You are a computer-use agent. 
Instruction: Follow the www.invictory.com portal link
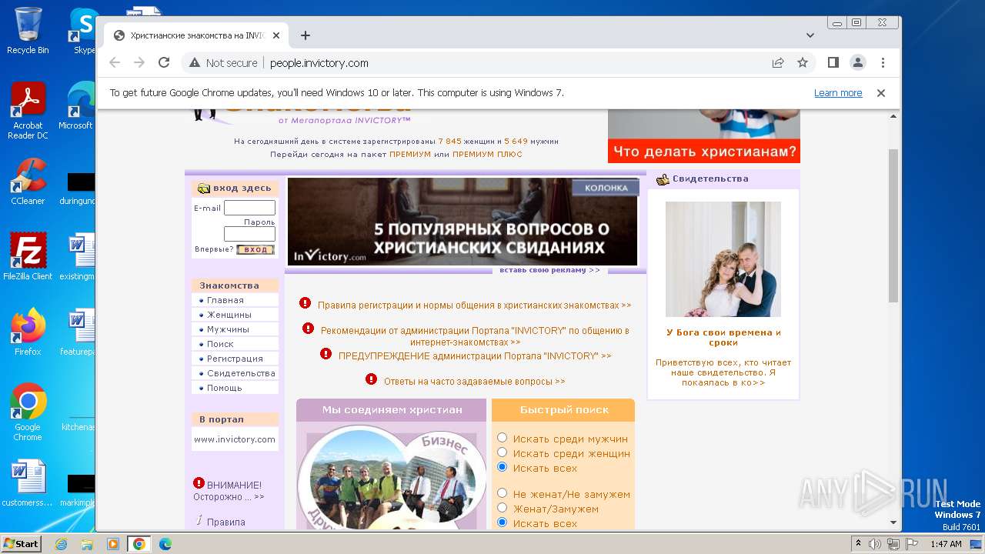click(x=235, y=439)
